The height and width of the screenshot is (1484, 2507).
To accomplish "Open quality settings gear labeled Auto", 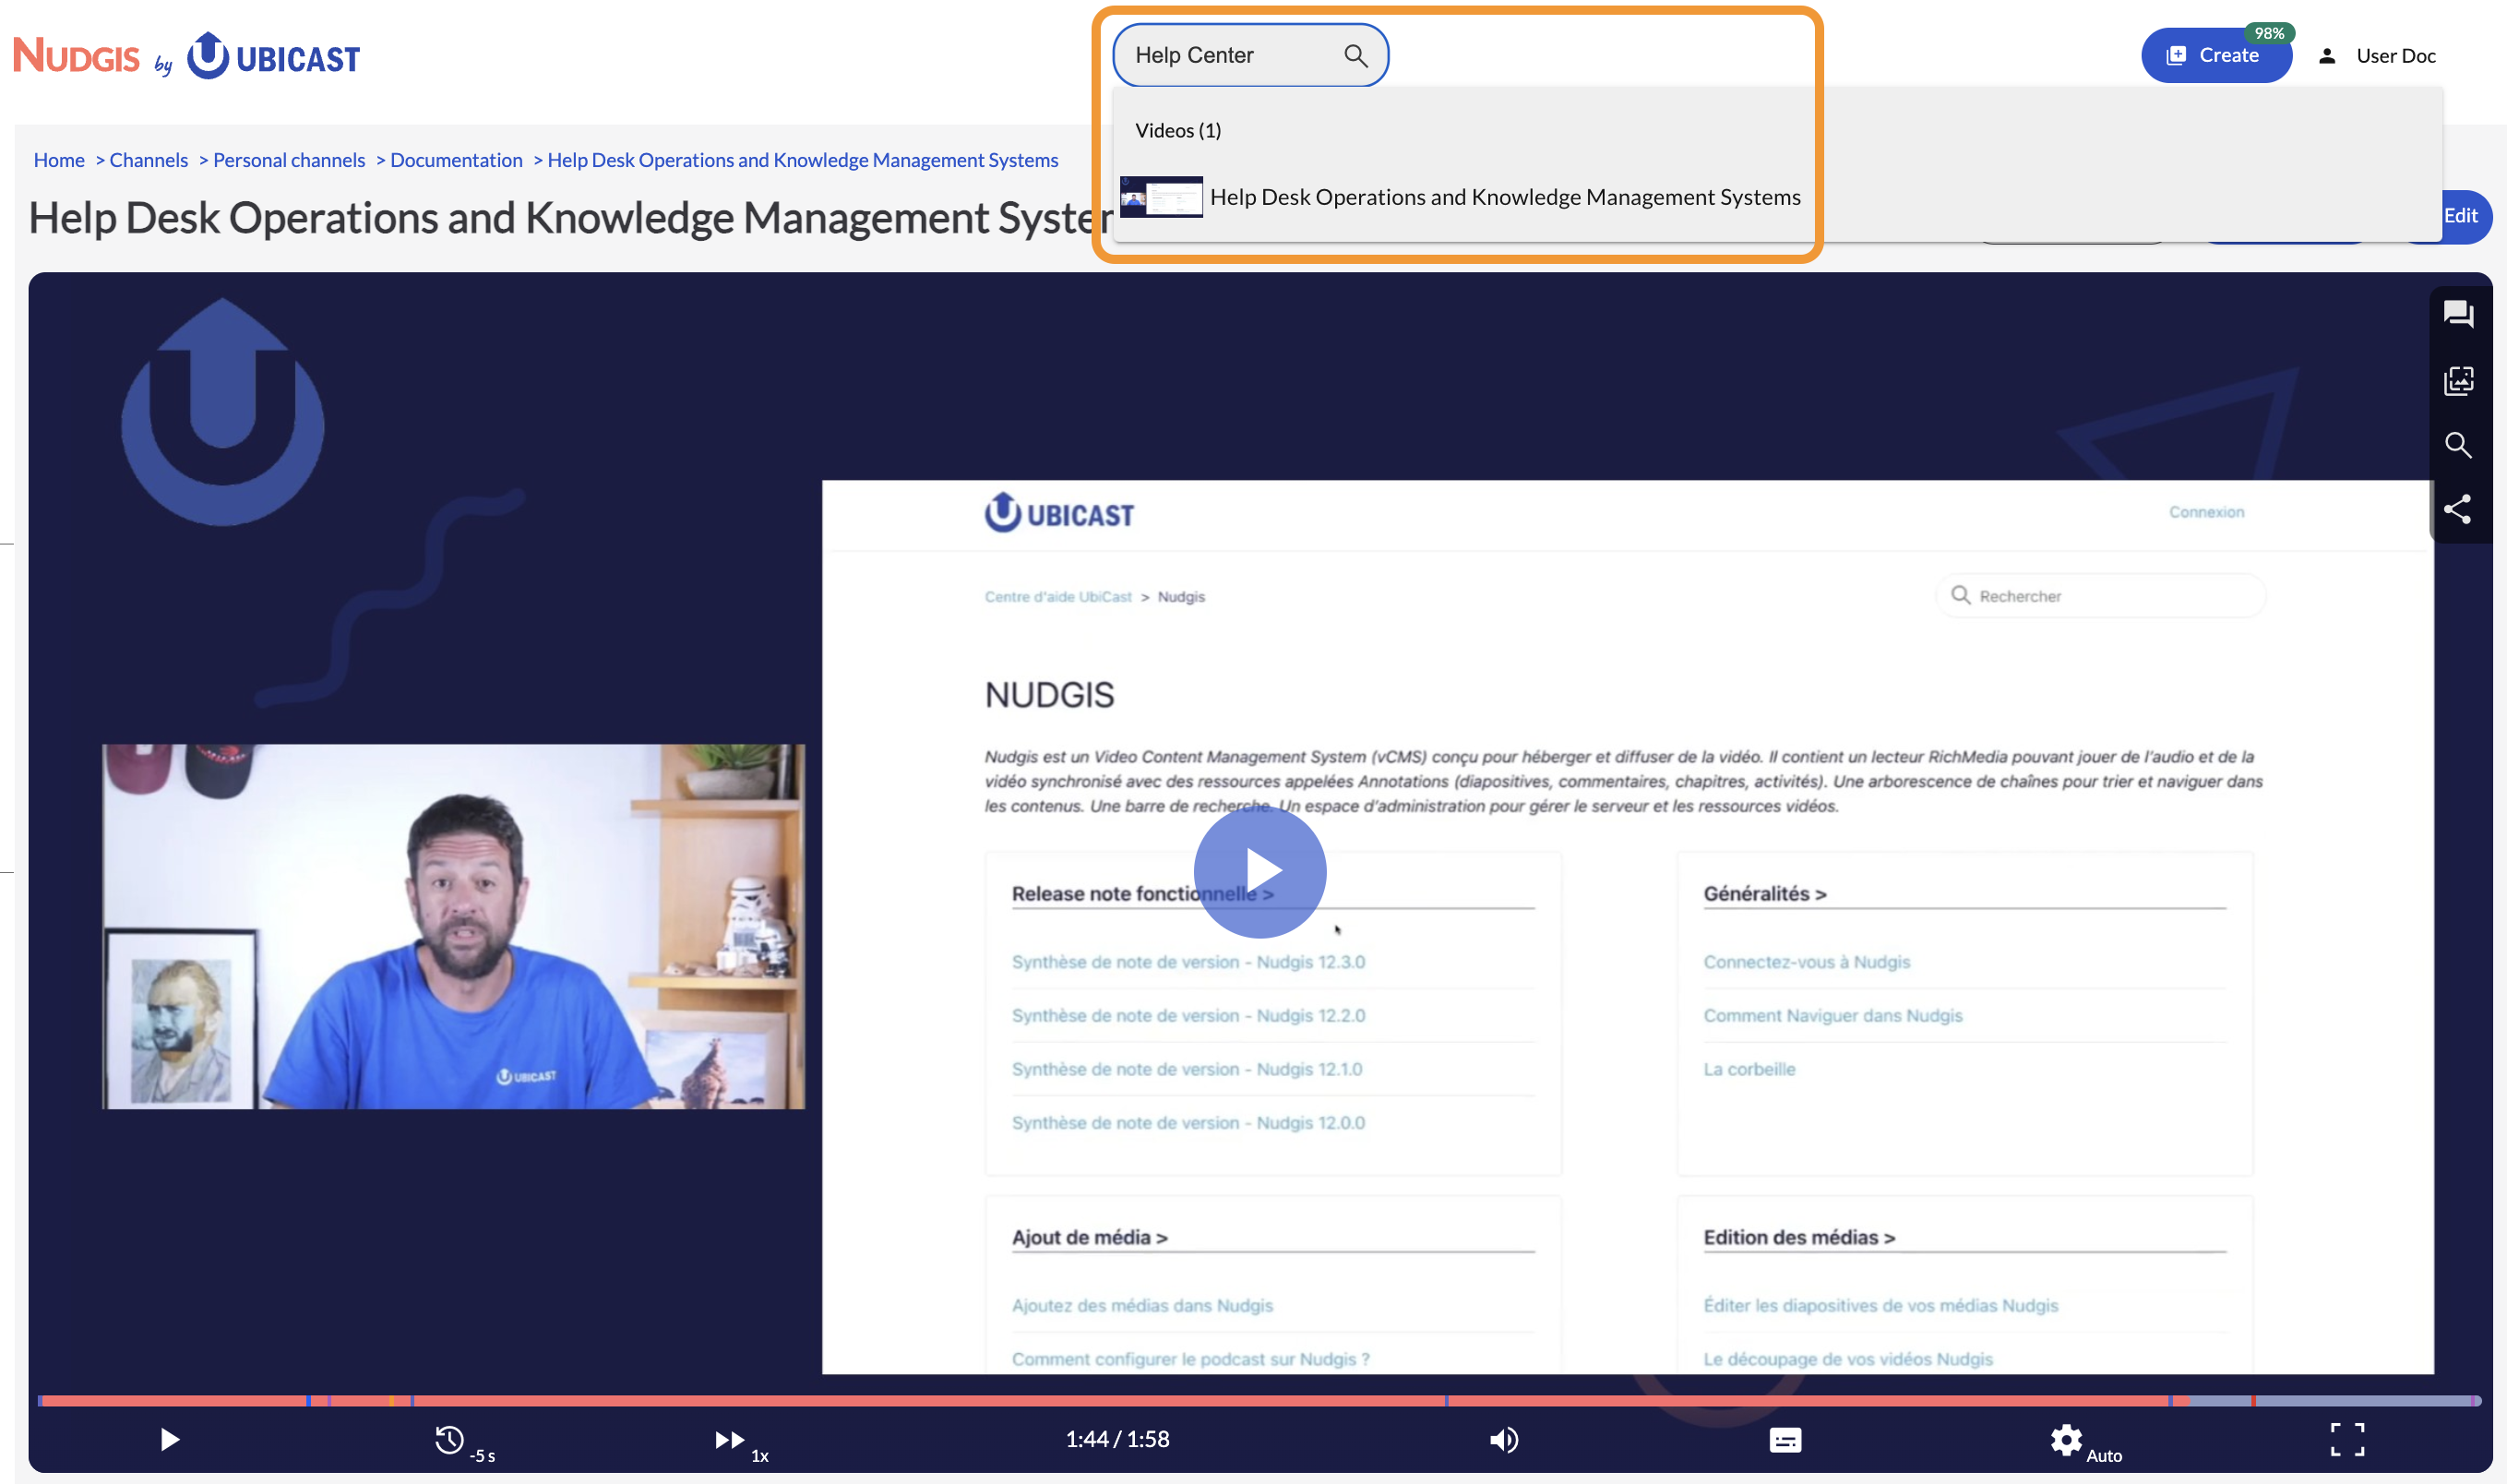I will tap(2066, 1440).
